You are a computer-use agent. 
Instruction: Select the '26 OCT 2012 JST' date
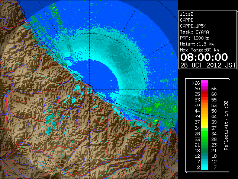208,65
